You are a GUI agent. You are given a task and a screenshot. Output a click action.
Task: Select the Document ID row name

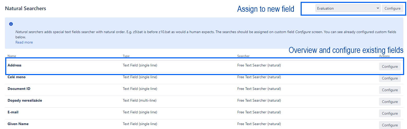[19, 89]
